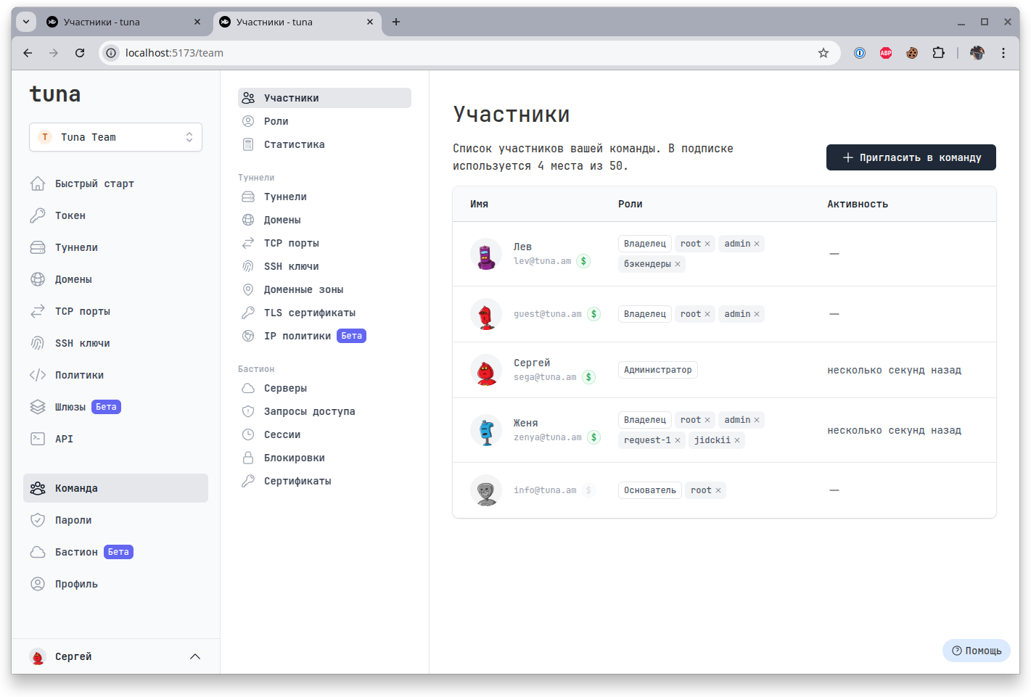Click the Токен key icon in the sidebar
The width and height of the screenshot is (1031, 697).
click(38, 215)
